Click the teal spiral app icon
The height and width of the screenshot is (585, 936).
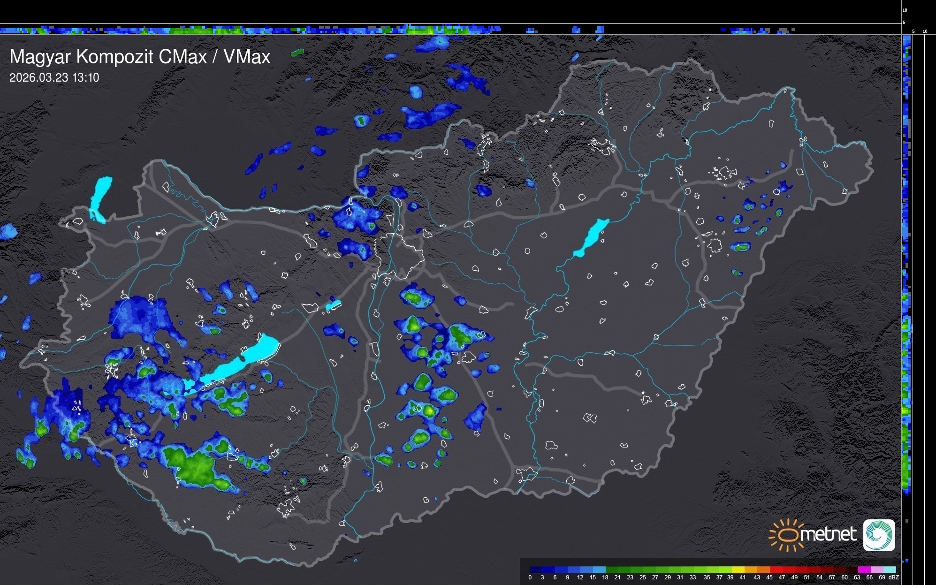879,535
